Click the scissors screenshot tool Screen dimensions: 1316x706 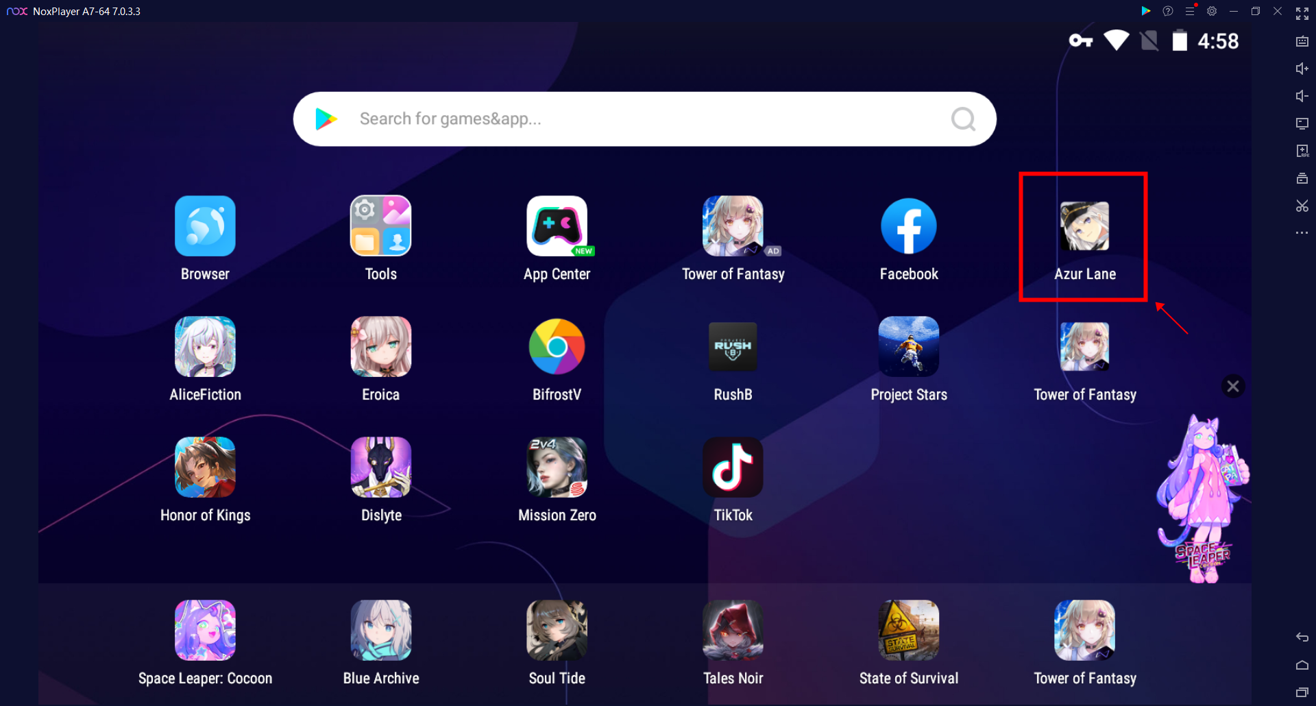[x=1302, y=206]
